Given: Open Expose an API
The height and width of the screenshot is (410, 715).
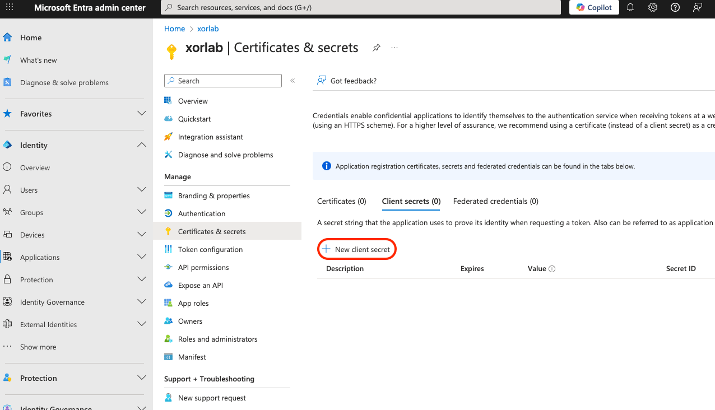Looking at the screenshot, I should pos(201,285).
